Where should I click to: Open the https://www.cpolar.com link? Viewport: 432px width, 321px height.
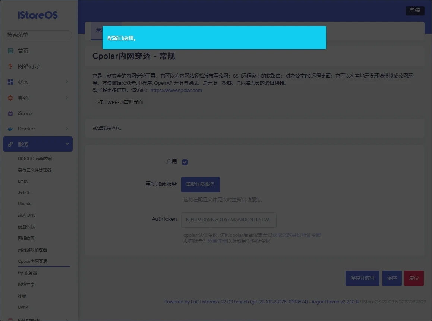coord(176,90)
